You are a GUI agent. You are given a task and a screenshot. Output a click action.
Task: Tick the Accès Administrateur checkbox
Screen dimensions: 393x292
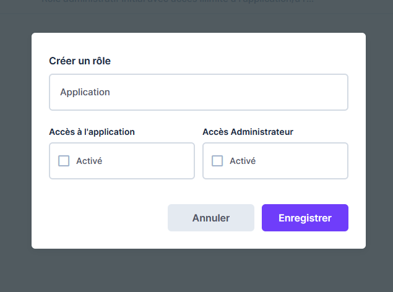(x=217, y=161)
